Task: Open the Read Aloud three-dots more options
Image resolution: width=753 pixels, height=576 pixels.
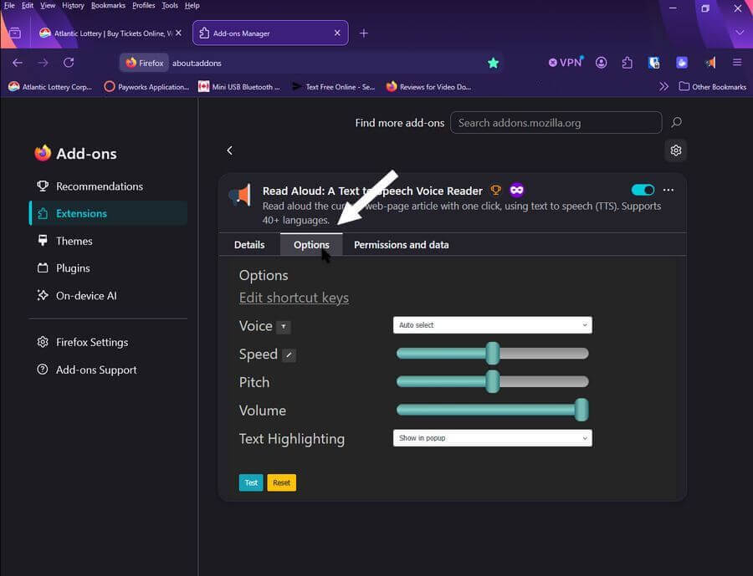Action: click(x=668, y=190)
